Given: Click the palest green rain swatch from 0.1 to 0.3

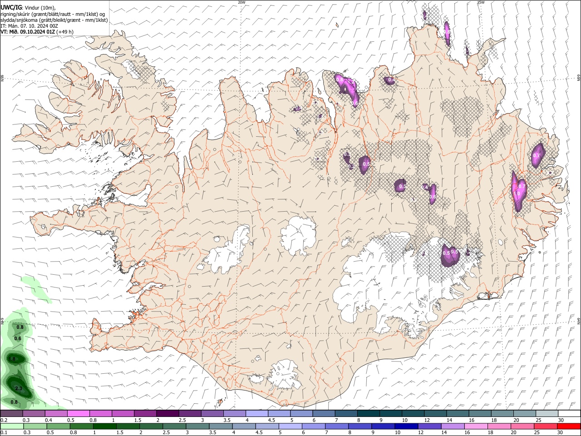Looking at the screenshot, I should [12, 426].
